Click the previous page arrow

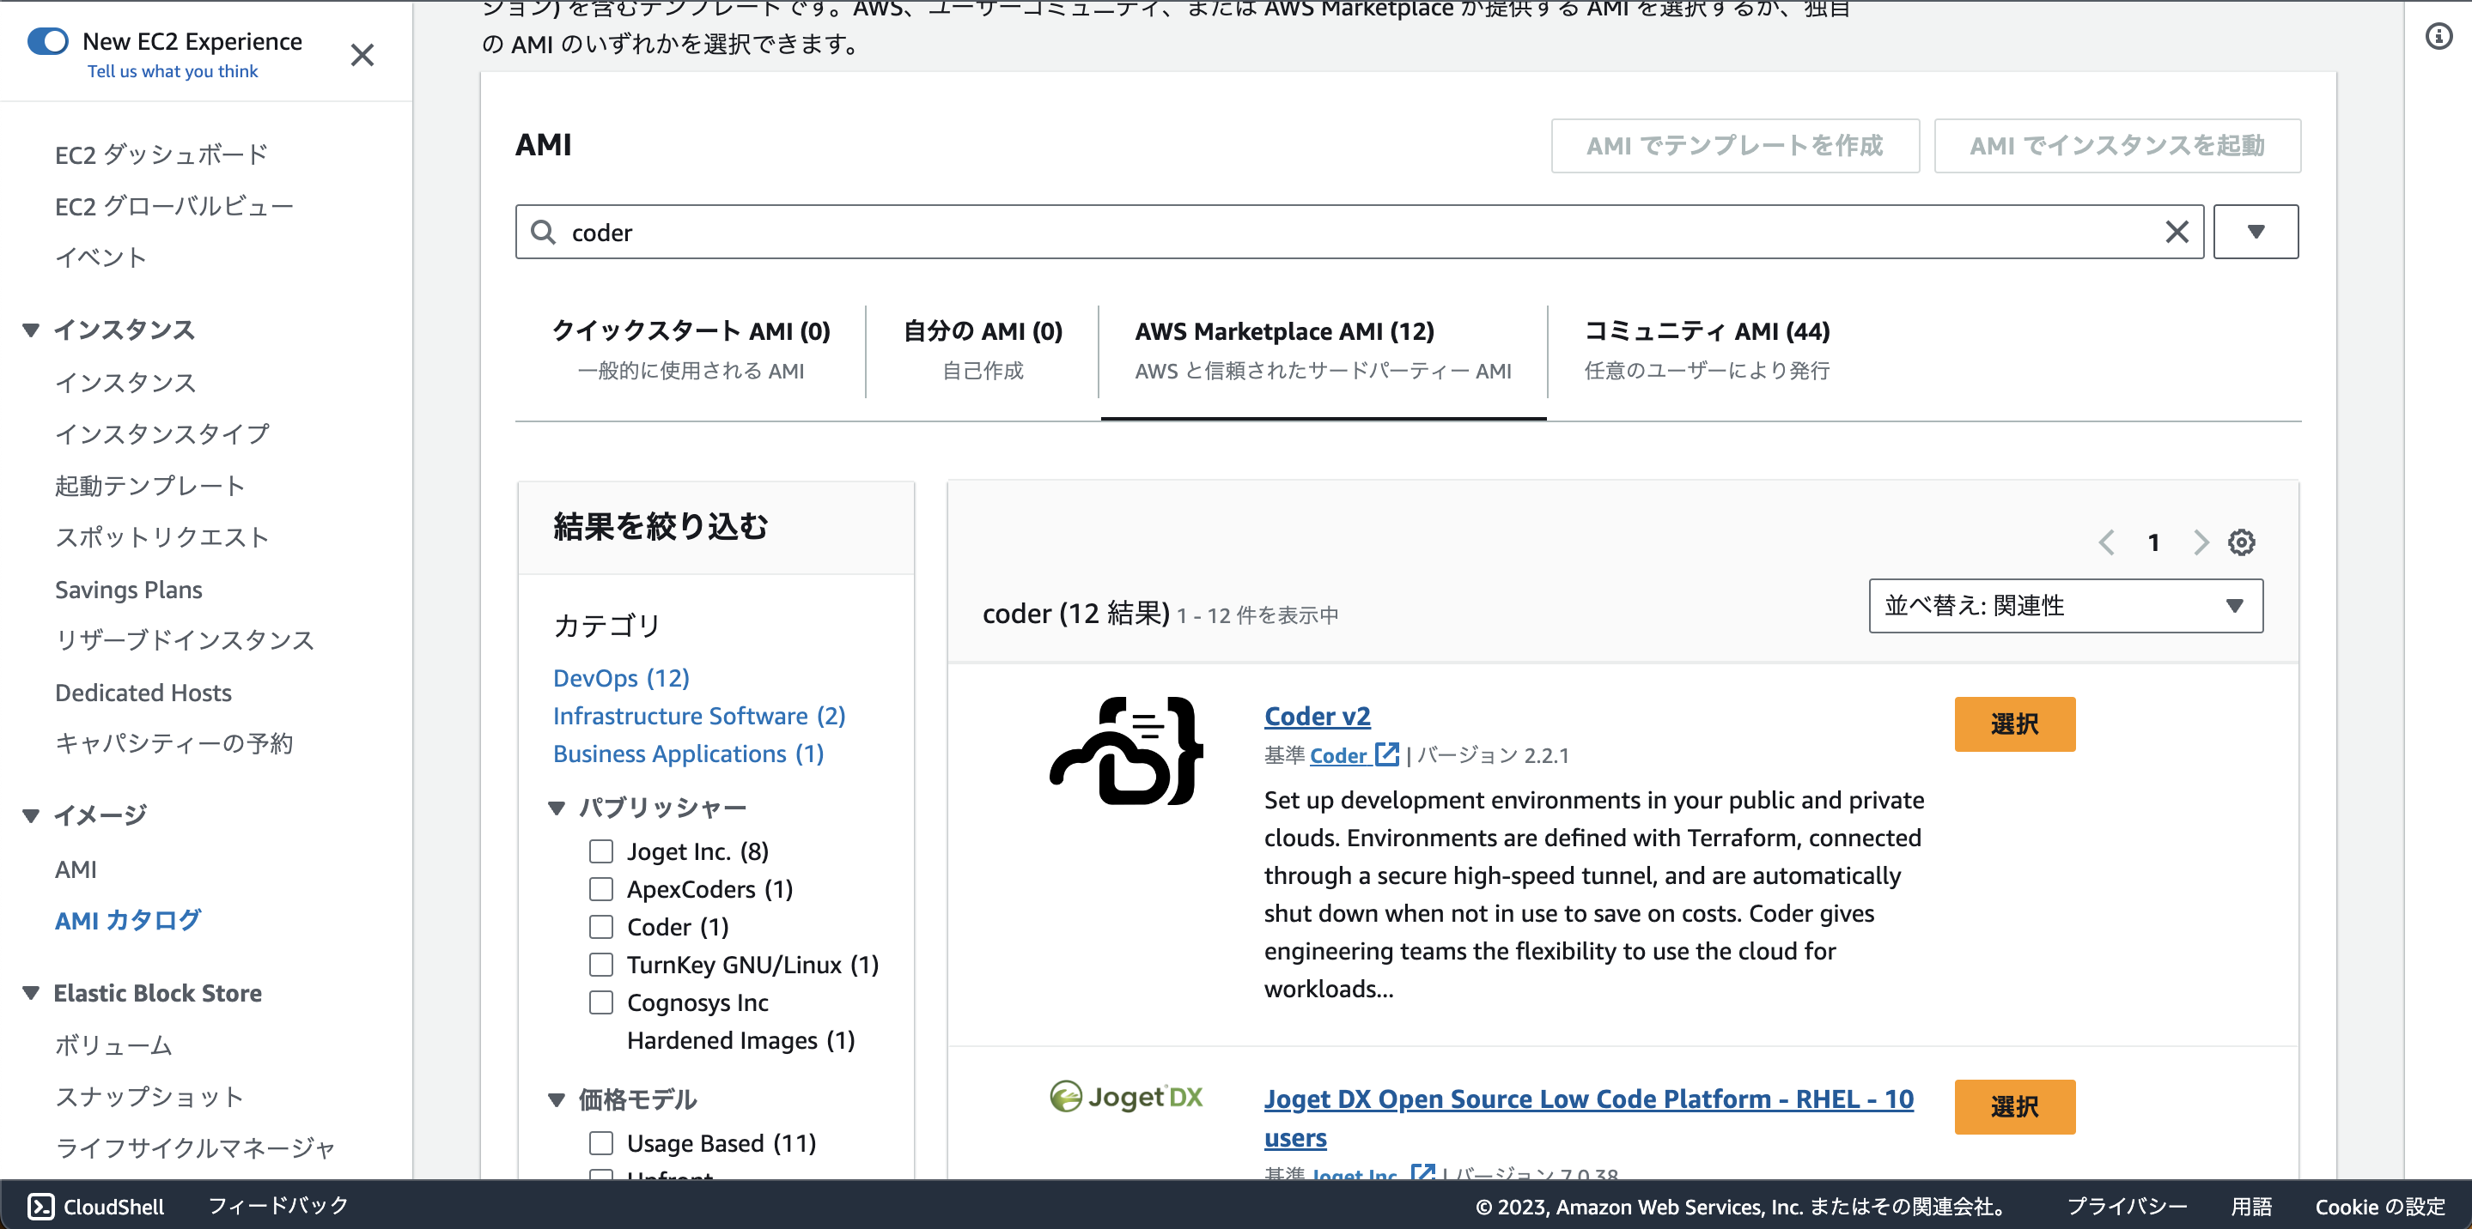pos(2107,542)
